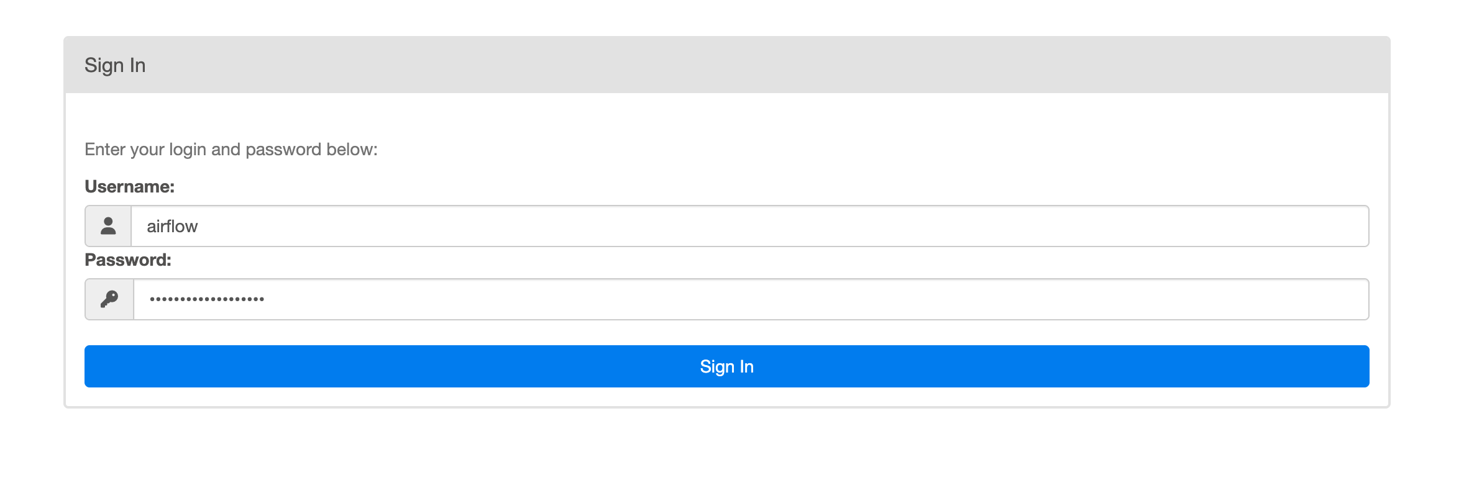The image size is (1469, 493).
Task: Place the cursor on the 'airflow' username text
Action: [172, 226]
